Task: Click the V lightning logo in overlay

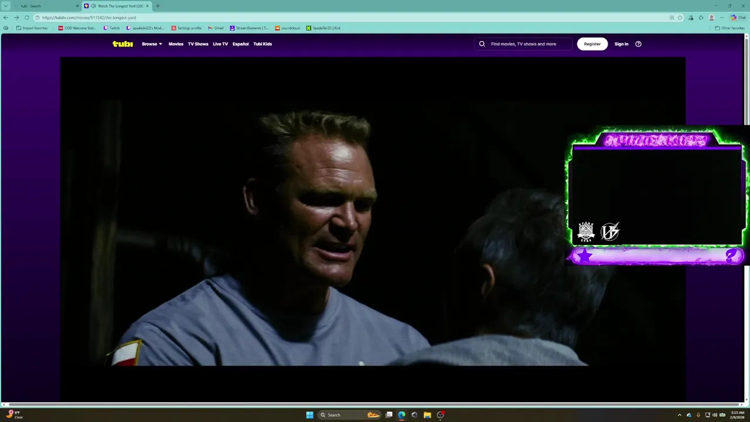Action: [610, 232]
